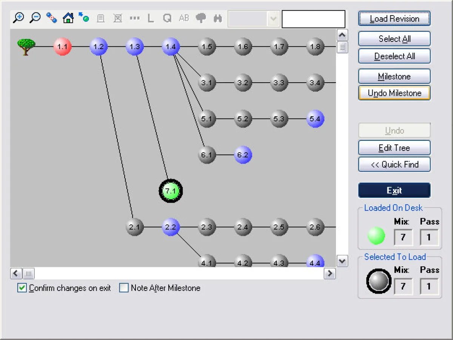
Task: Click the arrow-to-green-node toolbar icon
Action: tap(84, 17)
